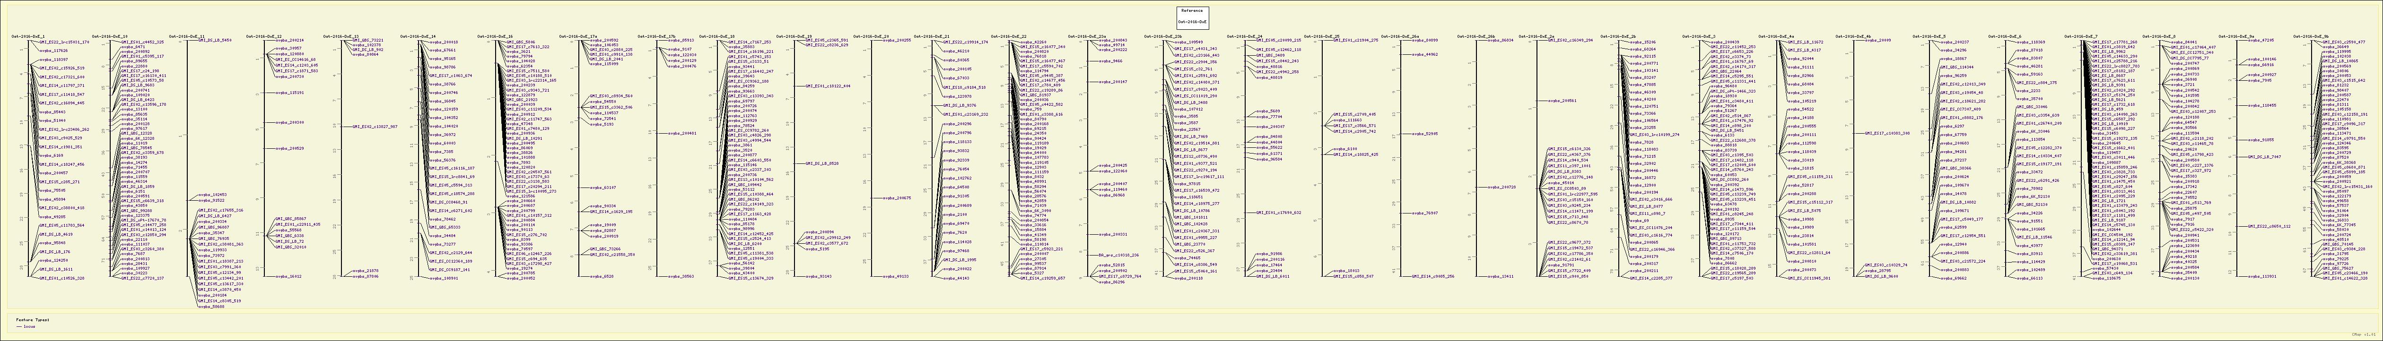Open the Oat-2016-OxE_1 map title

click(x=28, y=37)
